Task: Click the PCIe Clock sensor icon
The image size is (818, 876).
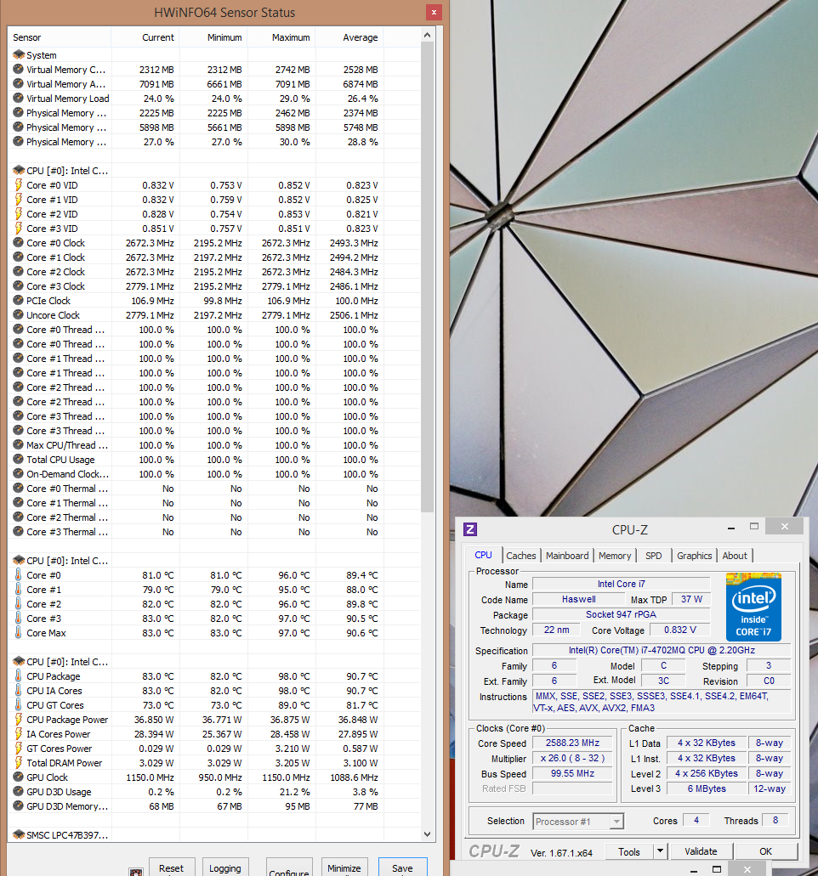Action: [x=19, y=301]
